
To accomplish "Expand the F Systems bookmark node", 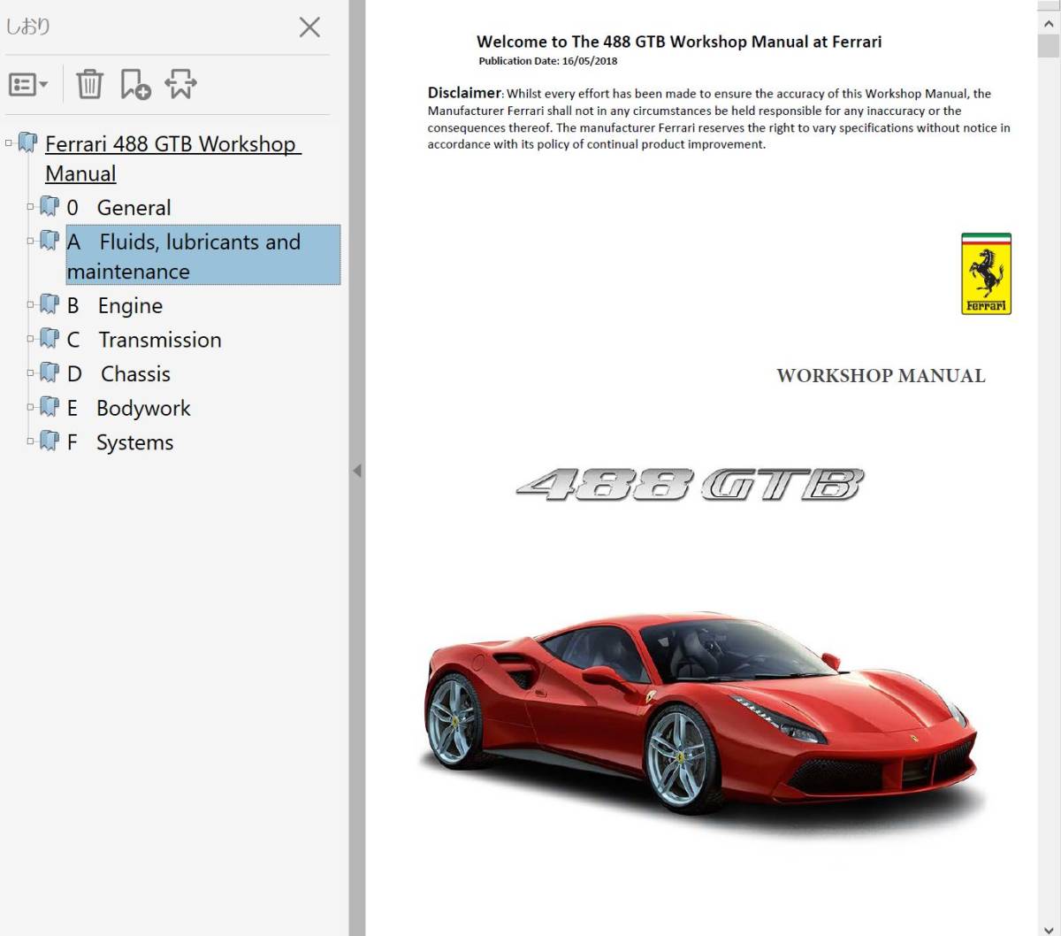I will [x=30, y=441].
